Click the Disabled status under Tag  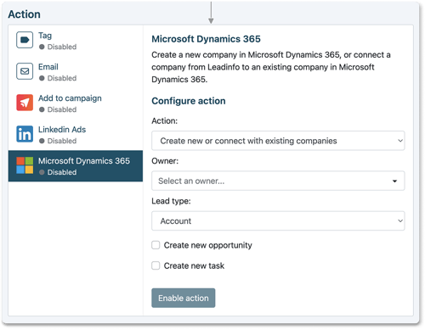[x=58, y=47]
